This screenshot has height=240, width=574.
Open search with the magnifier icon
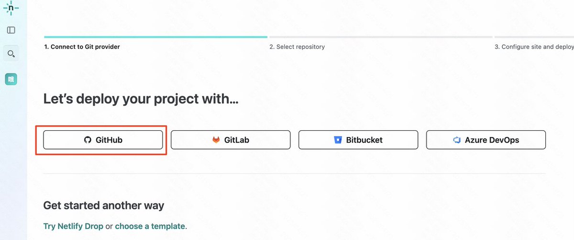(x=11, y=54)
